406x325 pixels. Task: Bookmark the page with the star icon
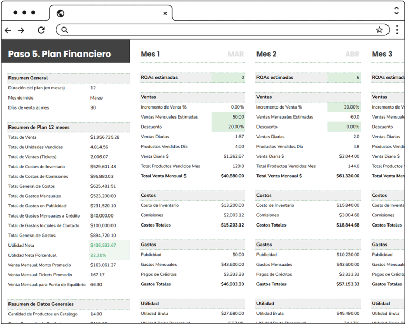click(379, 30)
